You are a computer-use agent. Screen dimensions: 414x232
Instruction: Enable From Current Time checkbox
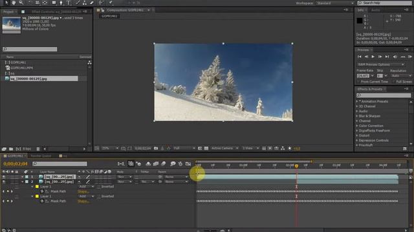[x=358, y=82]
